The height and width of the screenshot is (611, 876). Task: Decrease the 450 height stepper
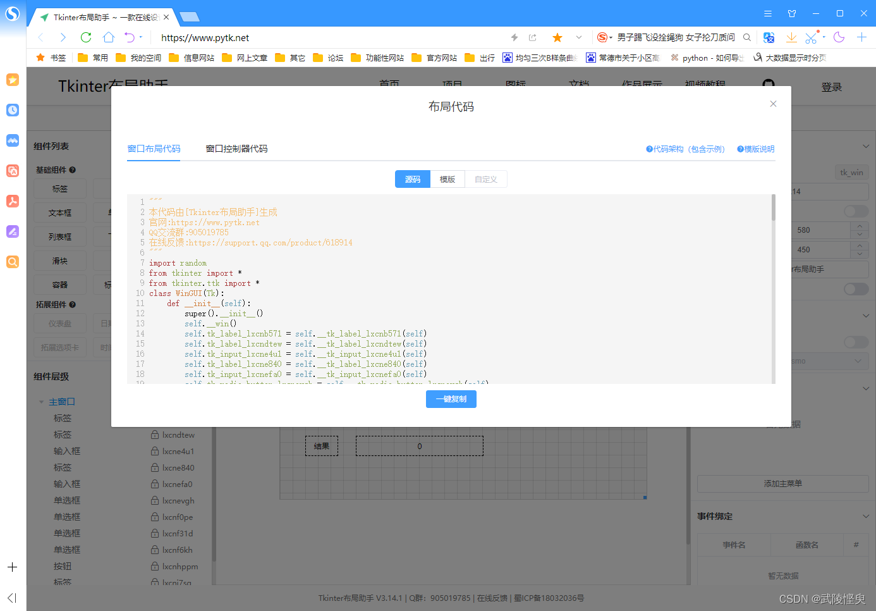click(860, 254)
